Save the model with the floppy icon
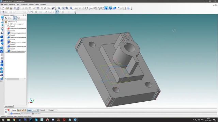Image resolution: width=218 pixels, height=122 pixels. 11,8
